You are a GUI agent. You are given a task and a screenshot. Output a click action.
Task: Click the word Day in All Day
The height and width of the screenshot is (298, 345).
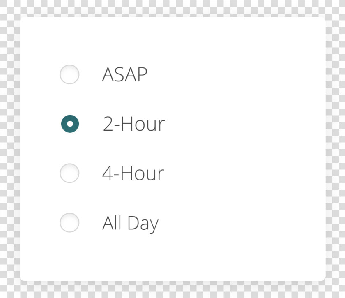click(143, 224)
